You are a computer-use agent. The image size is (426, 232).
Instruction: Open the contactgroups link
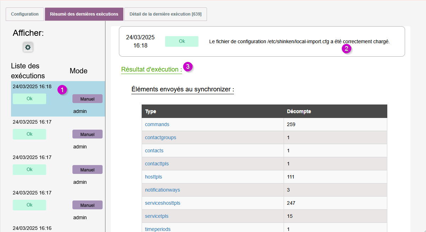tap(160, 137)
